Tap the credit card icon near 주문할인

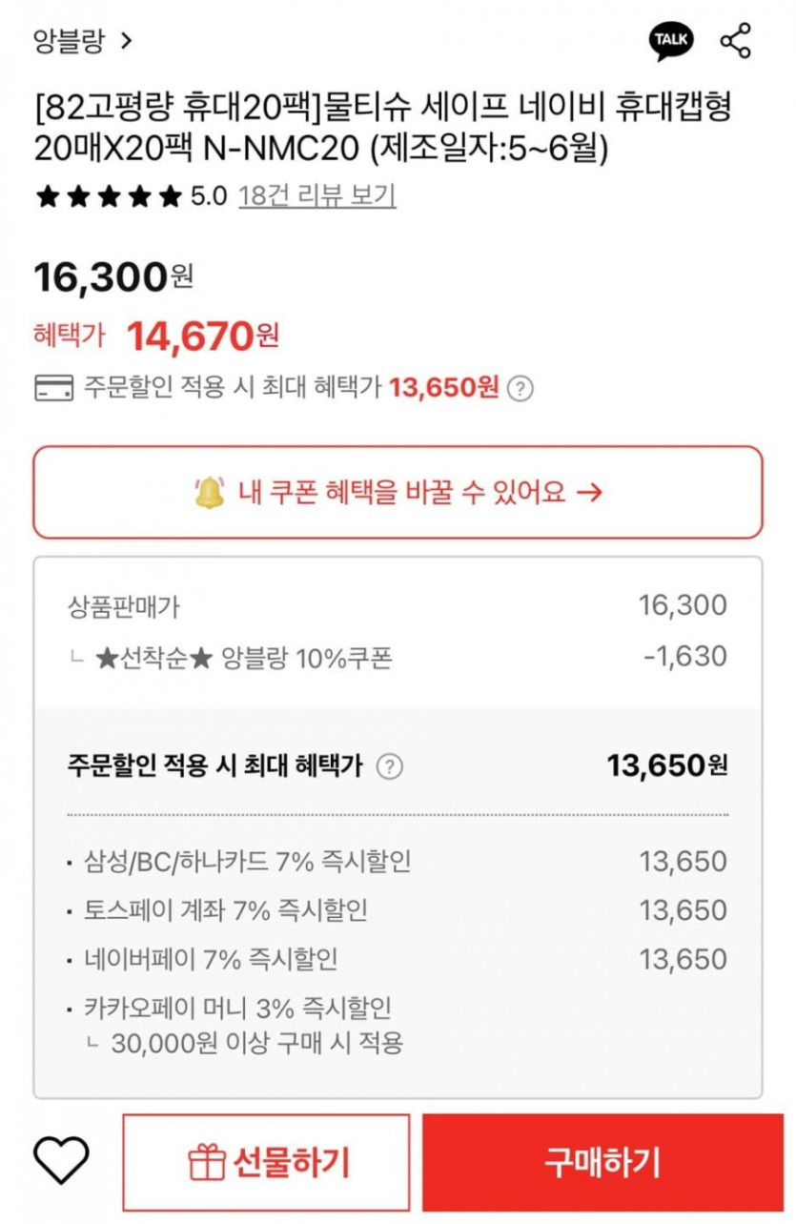click(x=53, y=388)
